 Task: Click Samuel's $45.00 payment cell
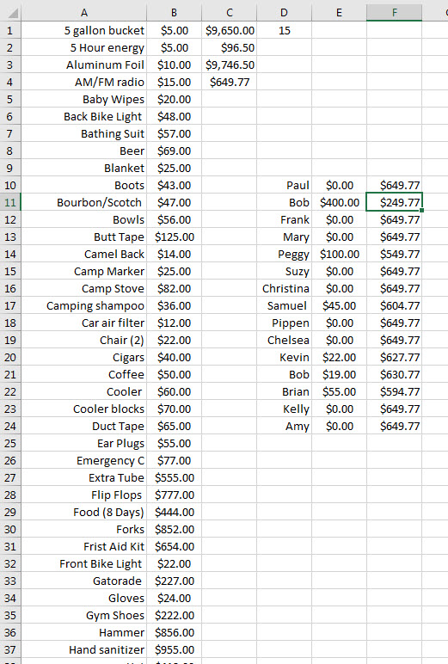[339, 305]
